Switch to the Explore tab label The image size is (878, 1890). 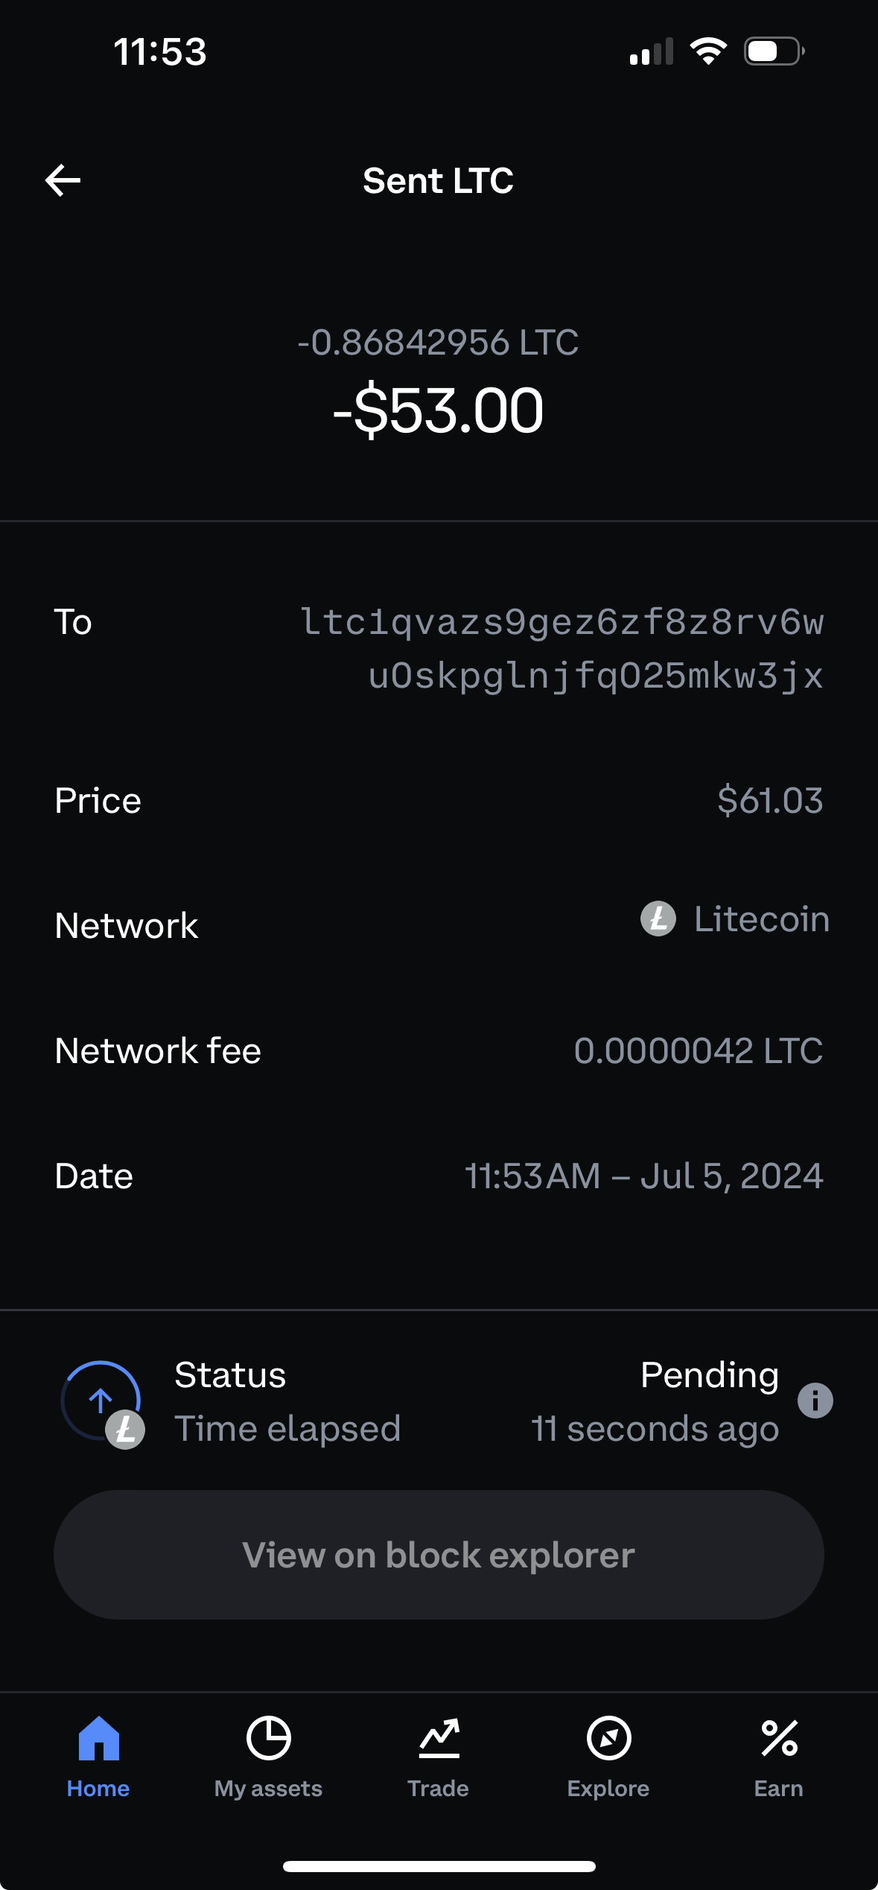click(x=608, y=1789)
